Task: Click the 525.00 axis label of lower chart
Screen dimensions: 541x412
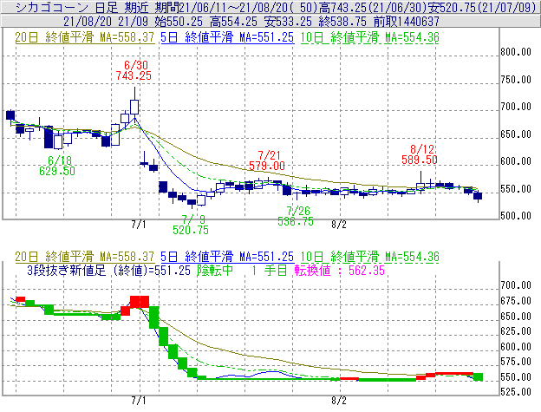Action: pyautogui.click(x=516, y=392)
